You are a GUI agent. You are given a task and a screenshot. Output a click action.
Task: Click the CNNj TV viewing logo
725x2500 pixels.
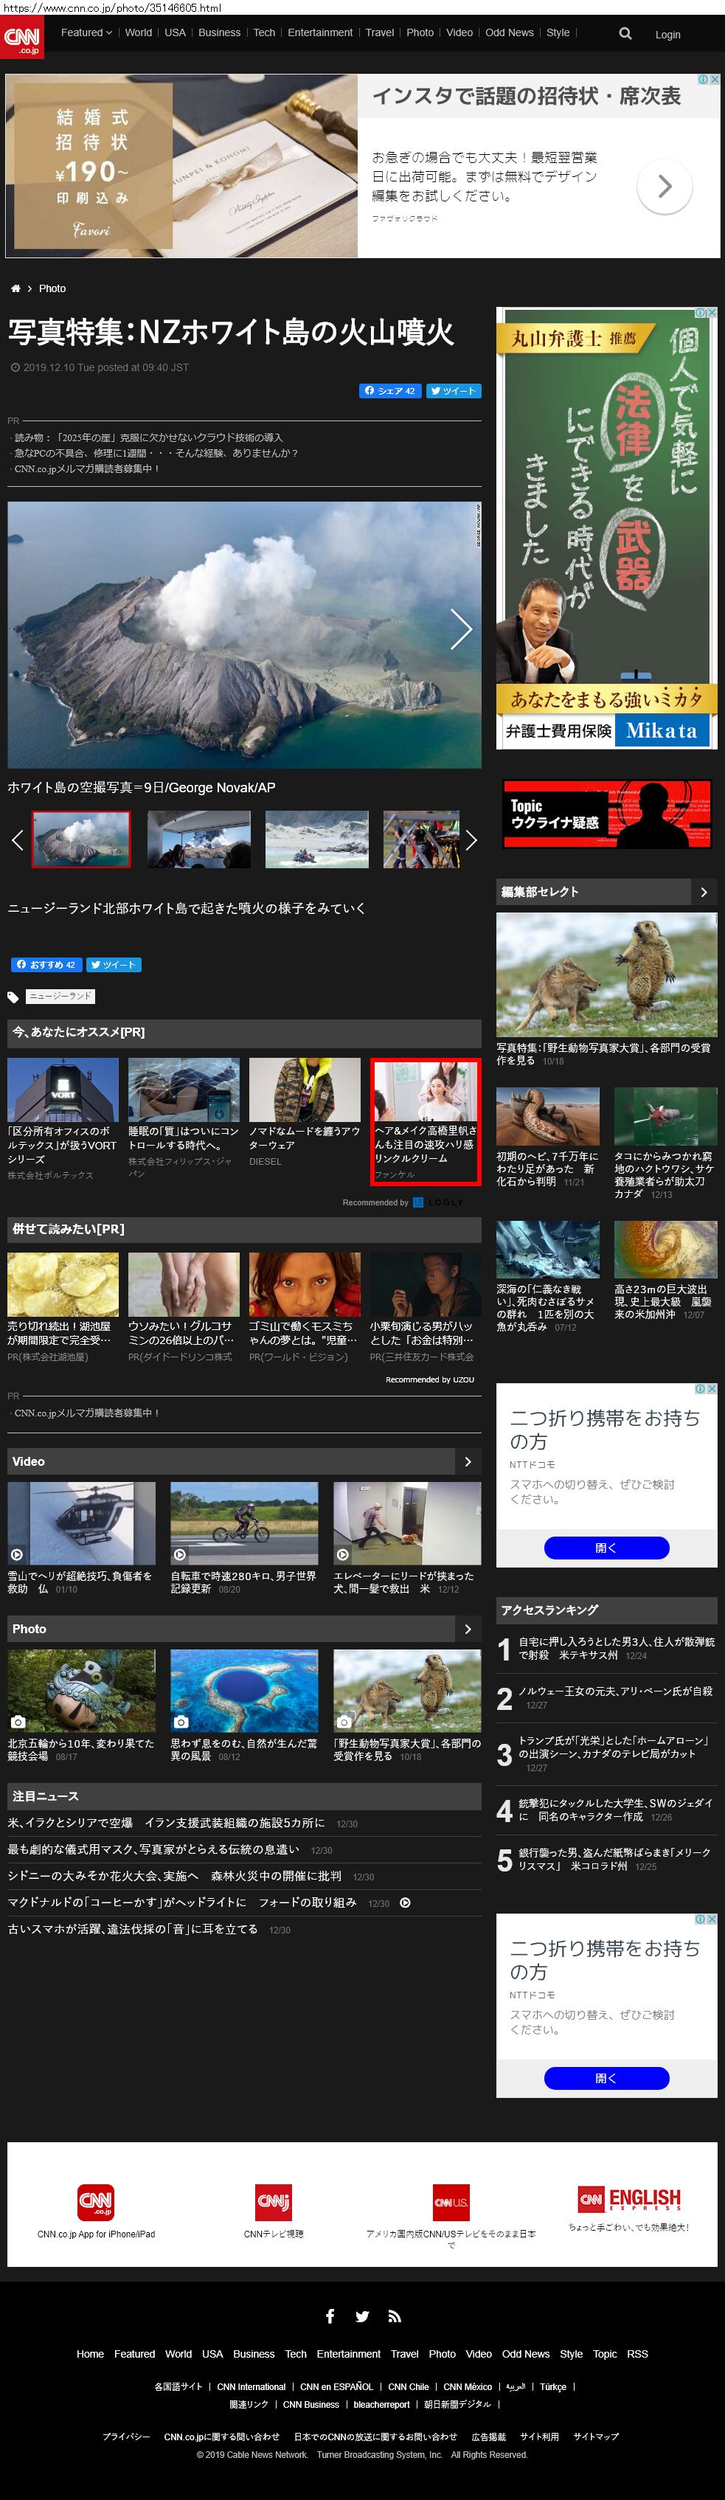click(x=274, y=2201)
